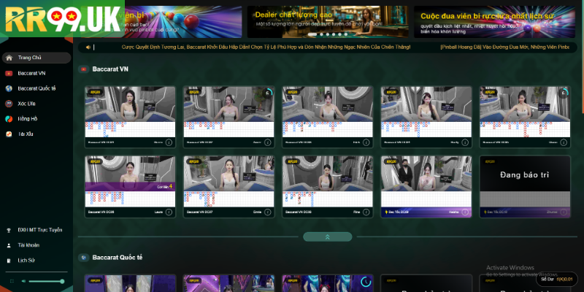Mute sound using the bottom speaker icon
Screen dimensions: 584x292
point(24,281)
